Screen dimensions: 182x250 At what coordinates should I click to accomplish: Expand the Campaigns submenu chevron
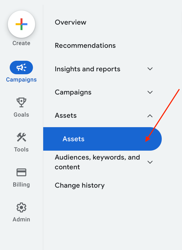coord(150,92)
